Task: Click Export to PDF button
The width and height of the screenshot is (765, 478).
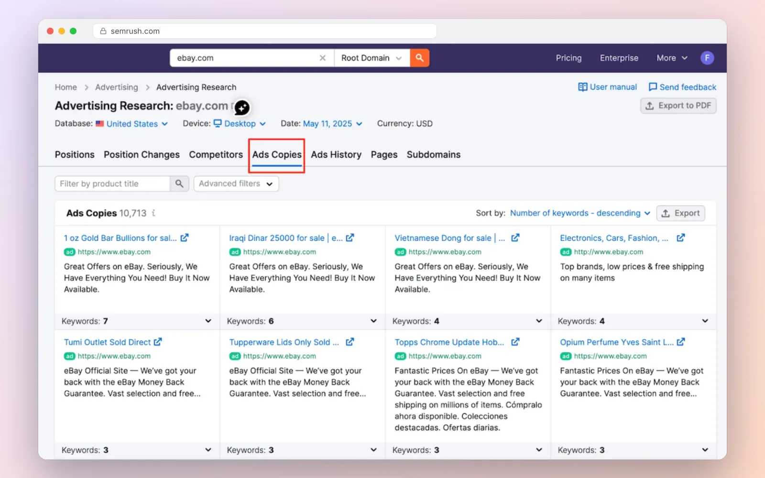Action: 678,106
